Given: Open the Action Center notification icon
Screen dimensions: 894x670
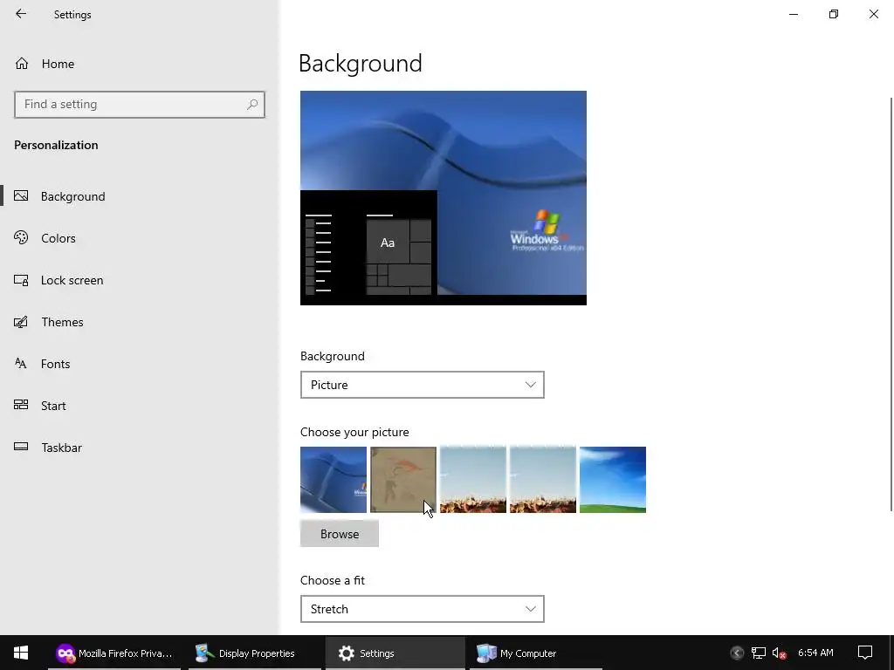Looking at the screenshot, I should click(865, 653).
